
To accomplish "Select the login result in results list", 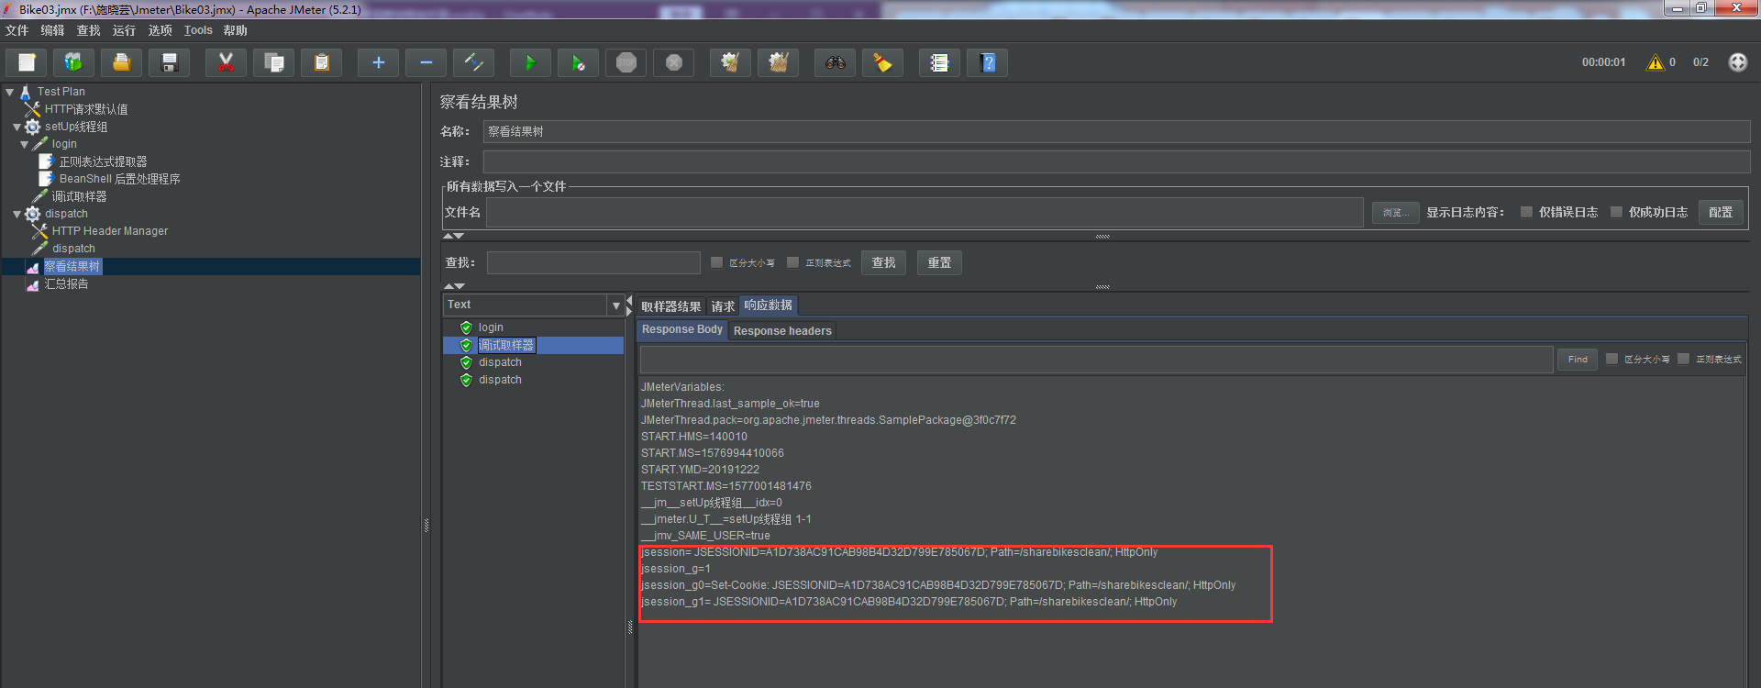I will [x=491, y=327].
